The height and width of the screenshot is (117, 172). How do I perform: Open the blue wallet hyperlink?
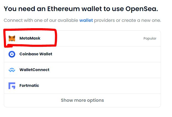[x=86, y=21]
